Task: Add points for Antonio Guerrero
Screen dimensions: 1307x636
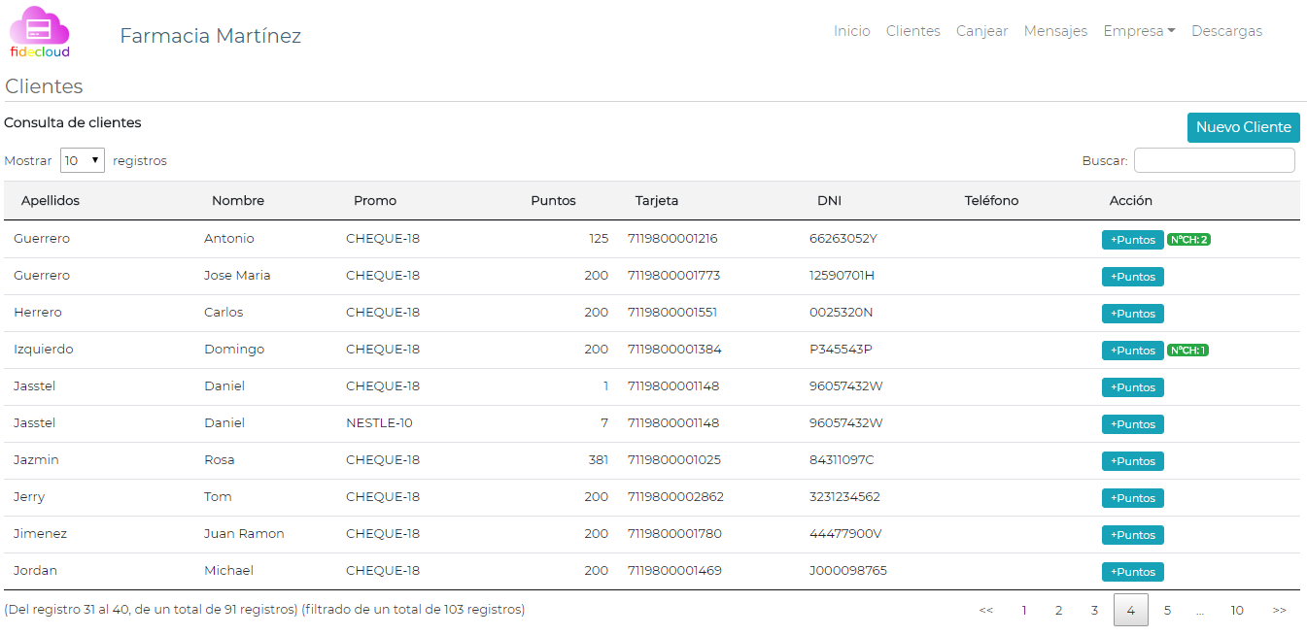Action: coord(1132,240)
